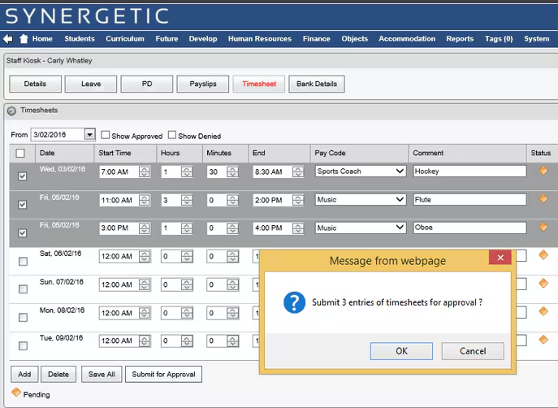Screen dimensions: 558x408
Task: Click the Delete button
Action: tap(58, 374)
